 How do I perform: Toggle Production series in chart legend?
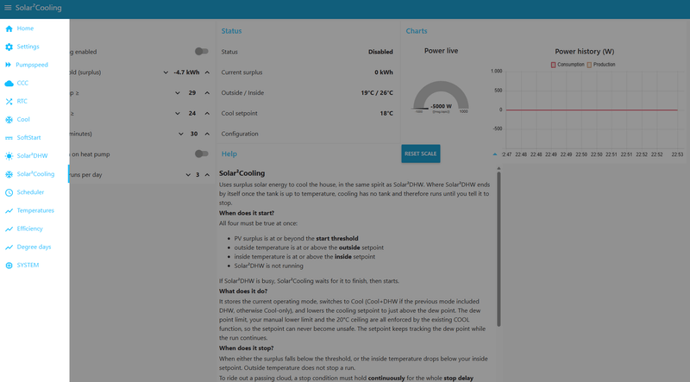601,65
